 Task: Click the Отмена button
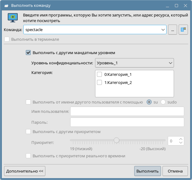(x=175, y=171)
